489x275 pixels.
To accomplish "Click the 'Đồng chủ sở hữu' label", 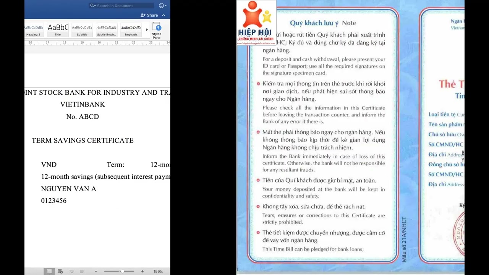I will (x=446, y=164).
